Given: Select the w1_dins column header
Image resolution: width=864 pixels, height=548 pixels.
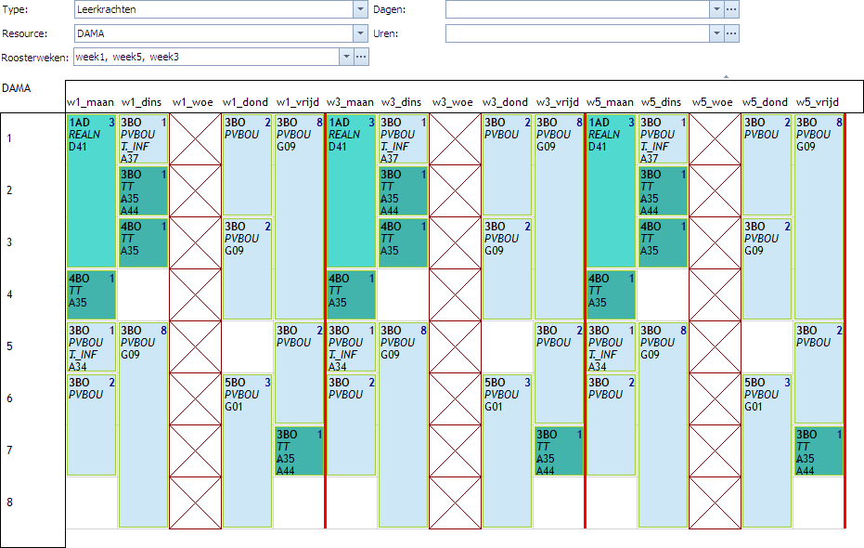Looking at the screenshot, I should (x=142, y=102).
